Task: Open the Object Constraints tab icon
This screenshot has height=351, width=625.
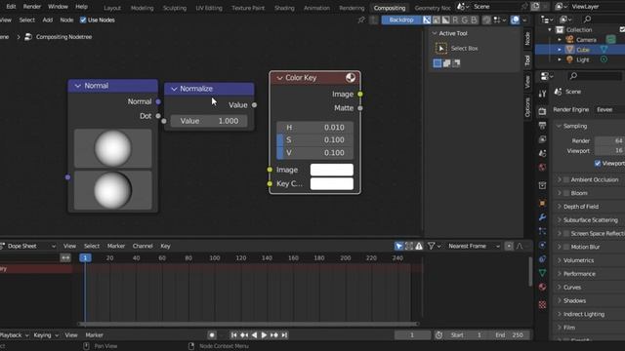Action: click(x=542, y=259)
